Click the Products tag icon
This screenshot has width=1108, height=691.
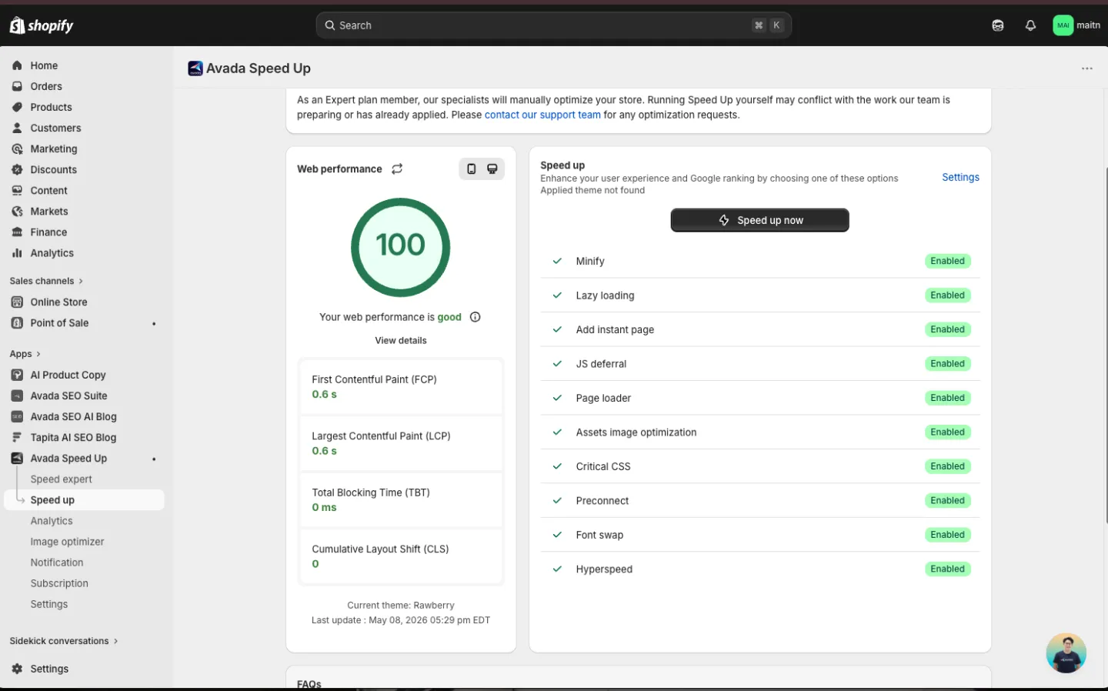click(17, 107)
